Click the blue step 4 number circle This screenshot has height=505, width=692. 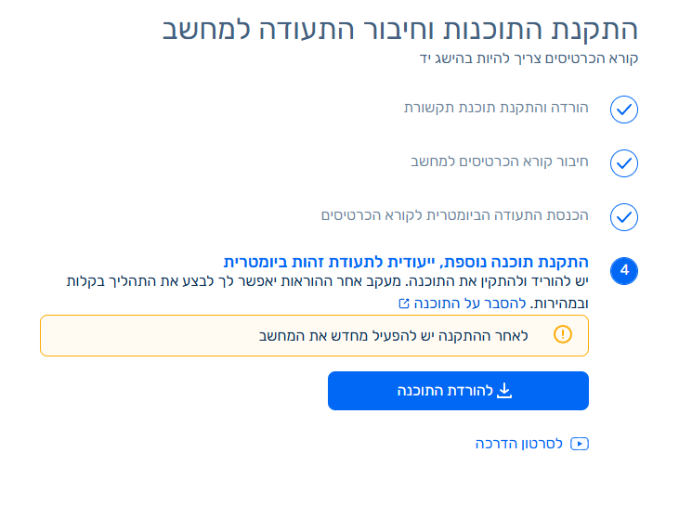pyautogui.click(x=623, y=271)
